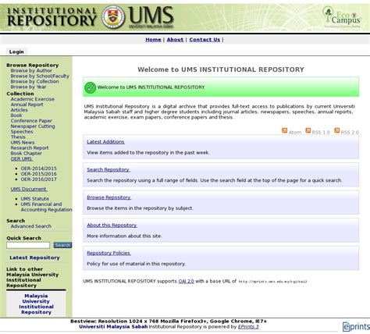Open Repository Policies
The image size is (370, 334).
point(109,253)
